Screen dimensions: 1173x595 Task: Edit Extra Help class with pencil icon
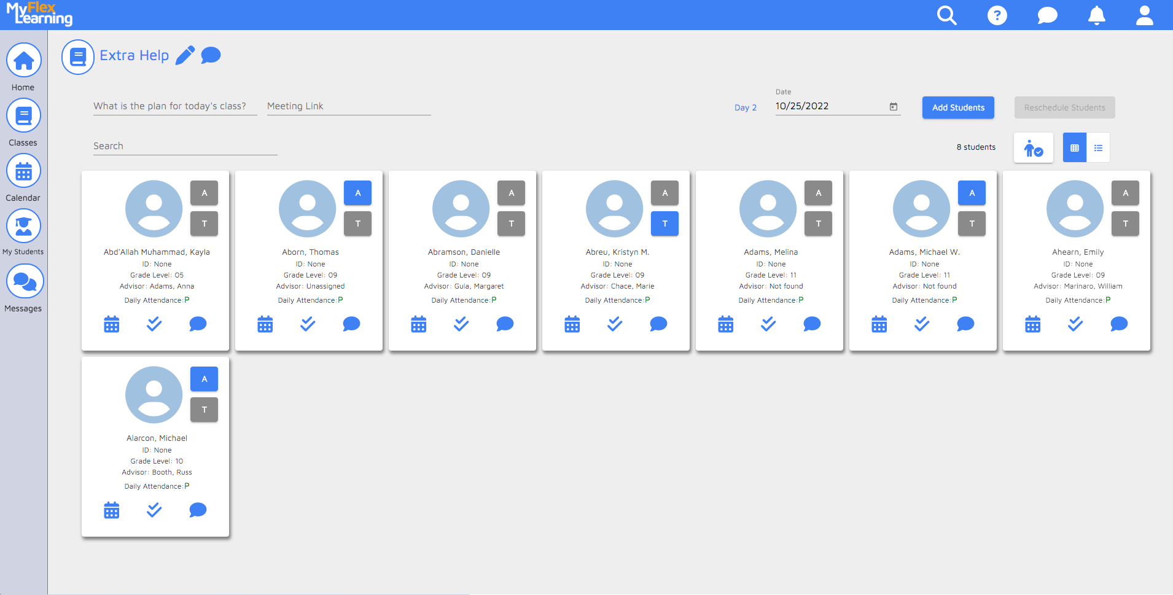pos(185,55)
